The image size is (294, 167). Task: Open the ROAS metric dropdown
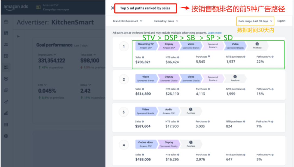coord(85,85)
